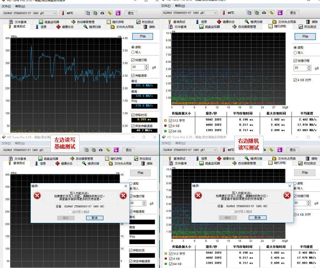This screenshot has height=268, width=320.
Task: Click 快捷行程 spinner arrows in bottom-right window
Action: pyautogui.click(x=309, y=203)
